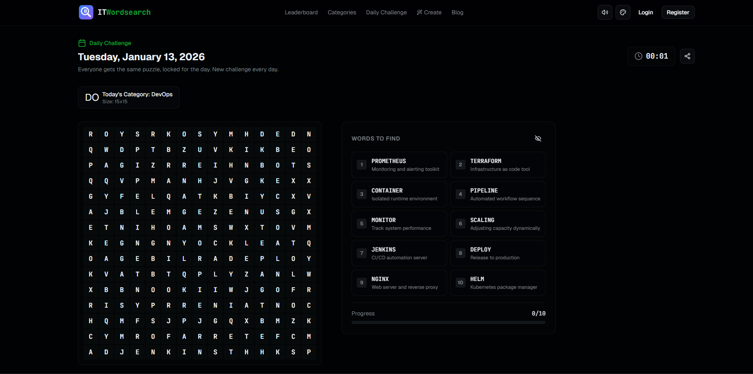Mute the sound using the speaker icon
This screenshot has height=374, width=753.
605,12
